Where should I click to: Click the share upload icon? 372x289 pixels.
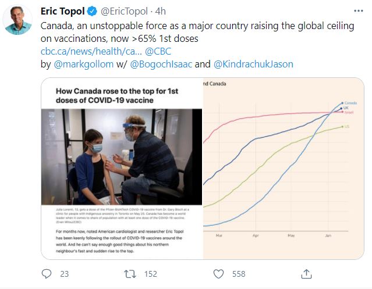click(x=306, y=273)
